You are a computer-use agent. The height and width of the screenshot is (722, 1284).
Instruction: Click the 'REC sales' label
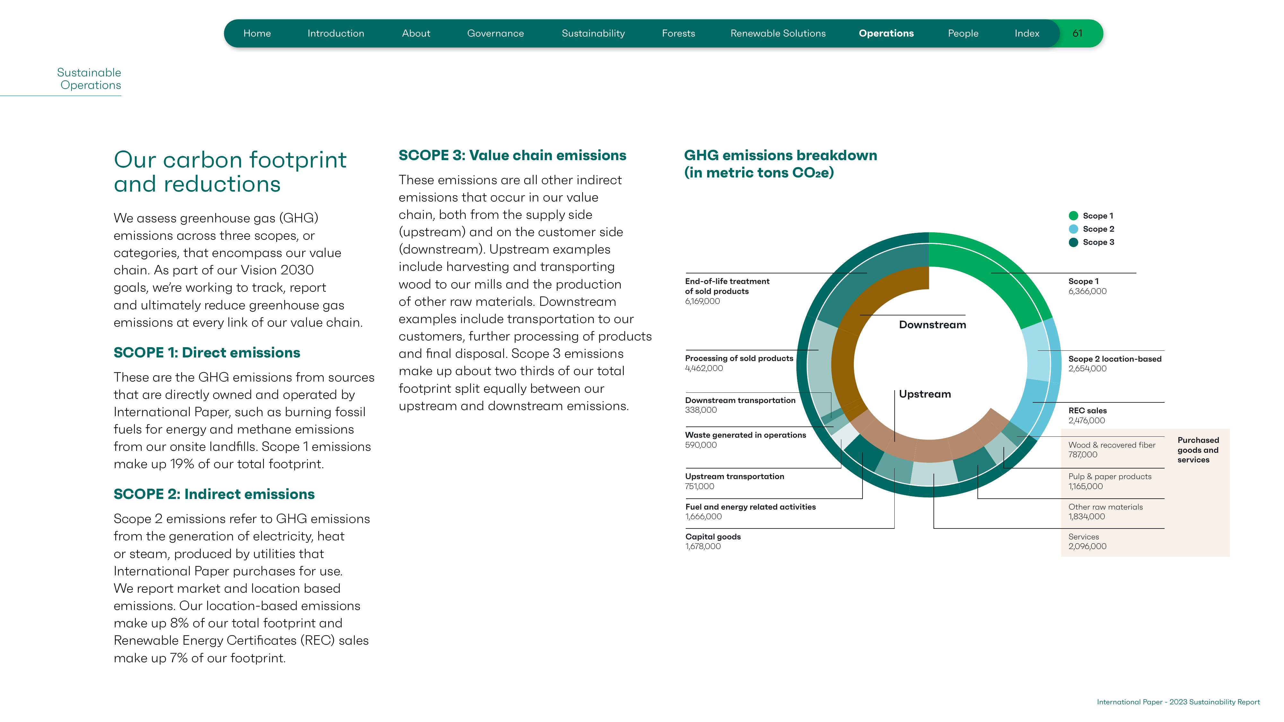coord(1087,411)
